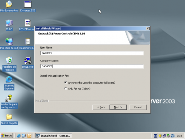Launch Internet Explorer from quick launch bar
185x139 pixels.
(x=19, y=136)
